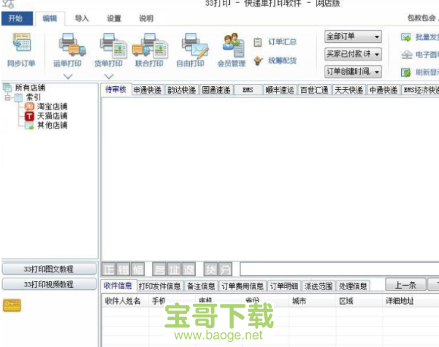Open the 全部订单 dropdown
The image size is (439, 347).
tap(353, 37)
